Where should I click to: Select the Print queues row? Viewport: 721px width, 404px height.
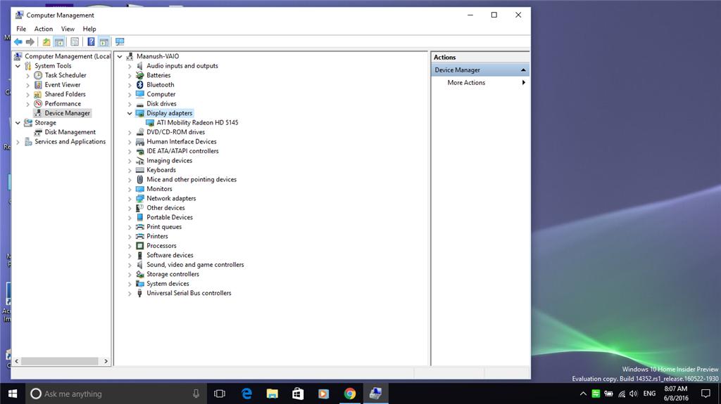coord(164,227)
